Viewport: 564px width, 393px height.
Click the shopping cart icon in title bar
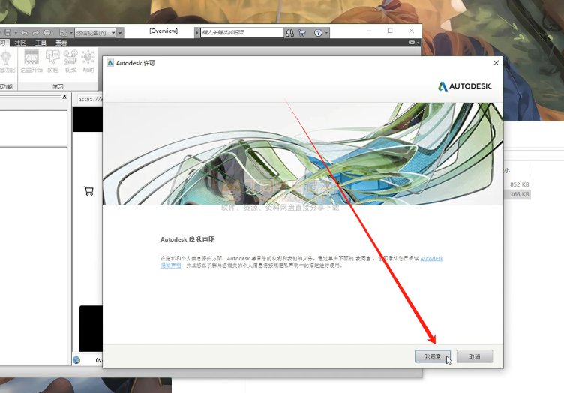(302, 33)
